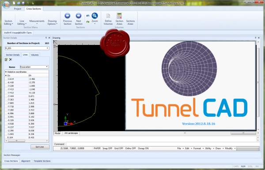Toggle Snap OFF in status bar
The height and width of the screenshot is (170, 265).
click(x=107, y=148)
